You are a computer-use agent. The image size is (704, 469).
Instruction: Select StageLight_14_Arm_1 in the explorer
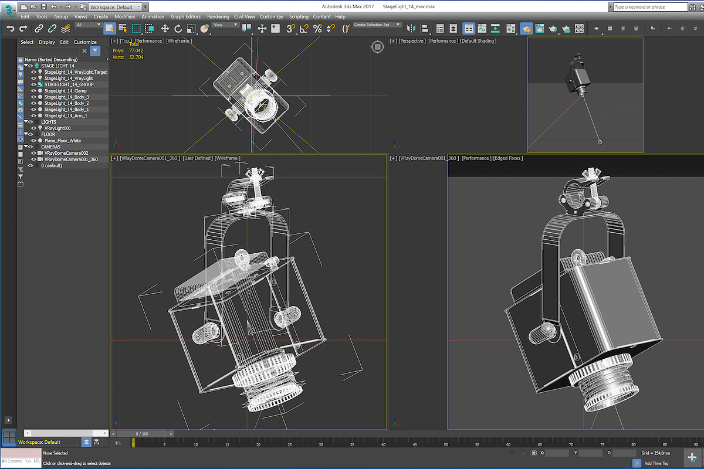(x=66, y=115)
